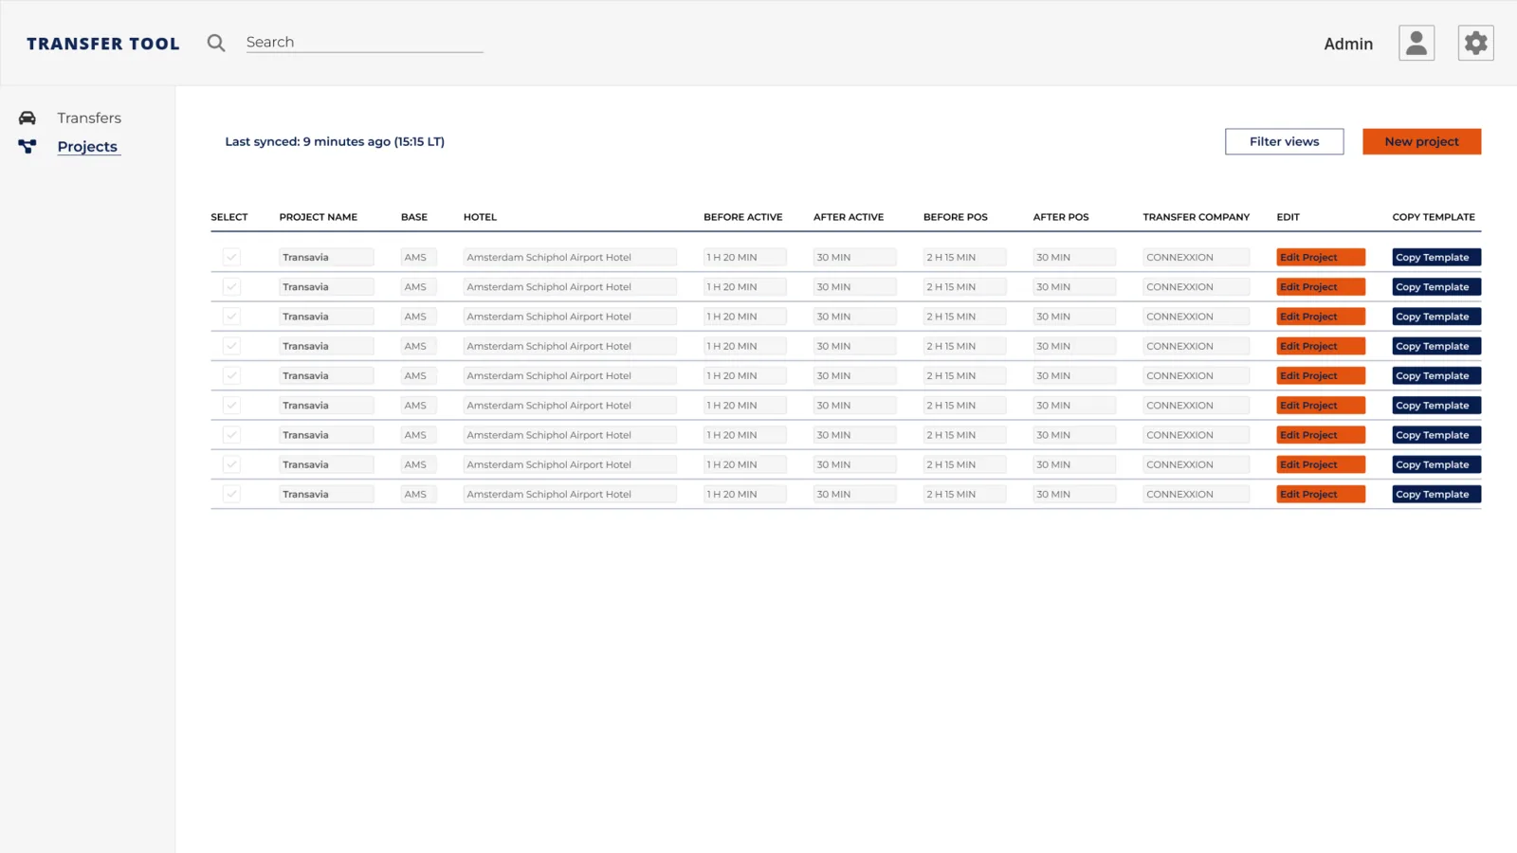Click the TRANSFER COMPANY column header
The width and height of the screenshot is (1517, 853).
click(1197, 217)
